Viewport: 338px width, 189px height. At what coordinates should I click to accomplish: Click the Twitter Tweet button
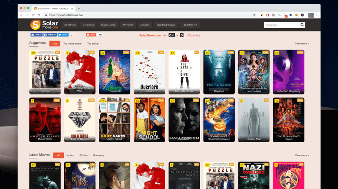click(63, 35)
